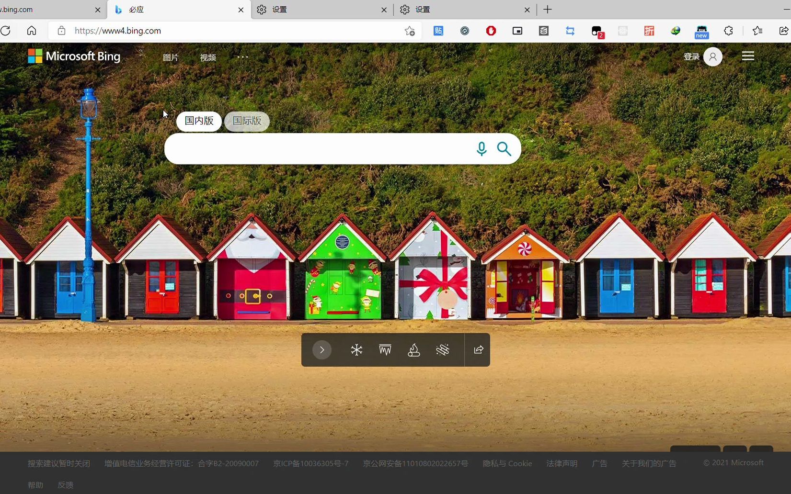Open the blue looping arrows extension
This screenshot has height=494, width=791.
pos(570,31)
